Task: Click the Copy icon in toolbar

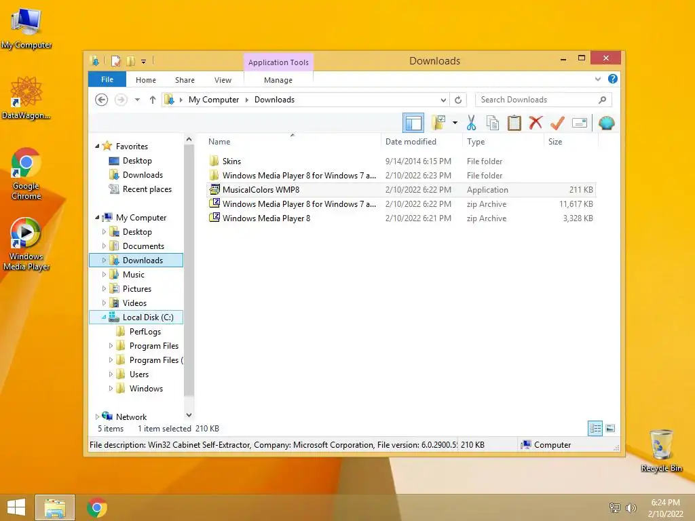Action: click(493, 123)
